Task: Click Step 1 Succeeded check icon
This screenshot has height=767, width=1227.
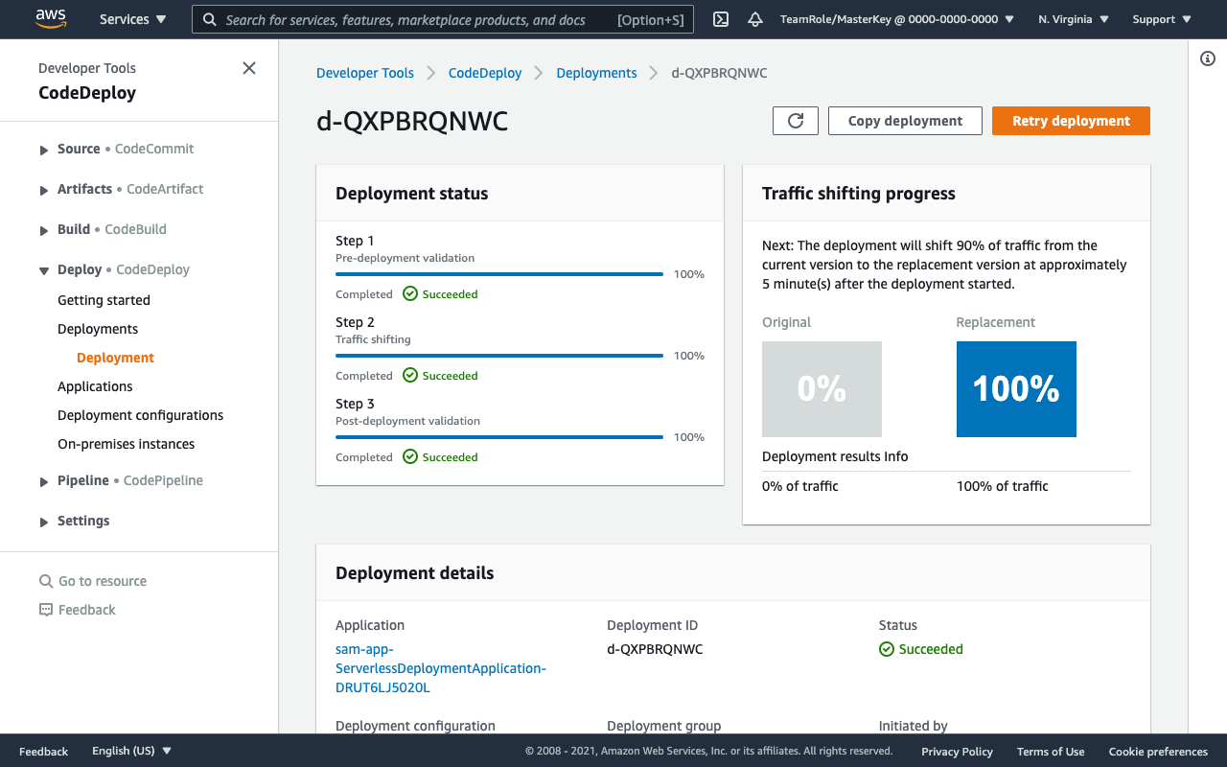Action: (x=410, y=294)
